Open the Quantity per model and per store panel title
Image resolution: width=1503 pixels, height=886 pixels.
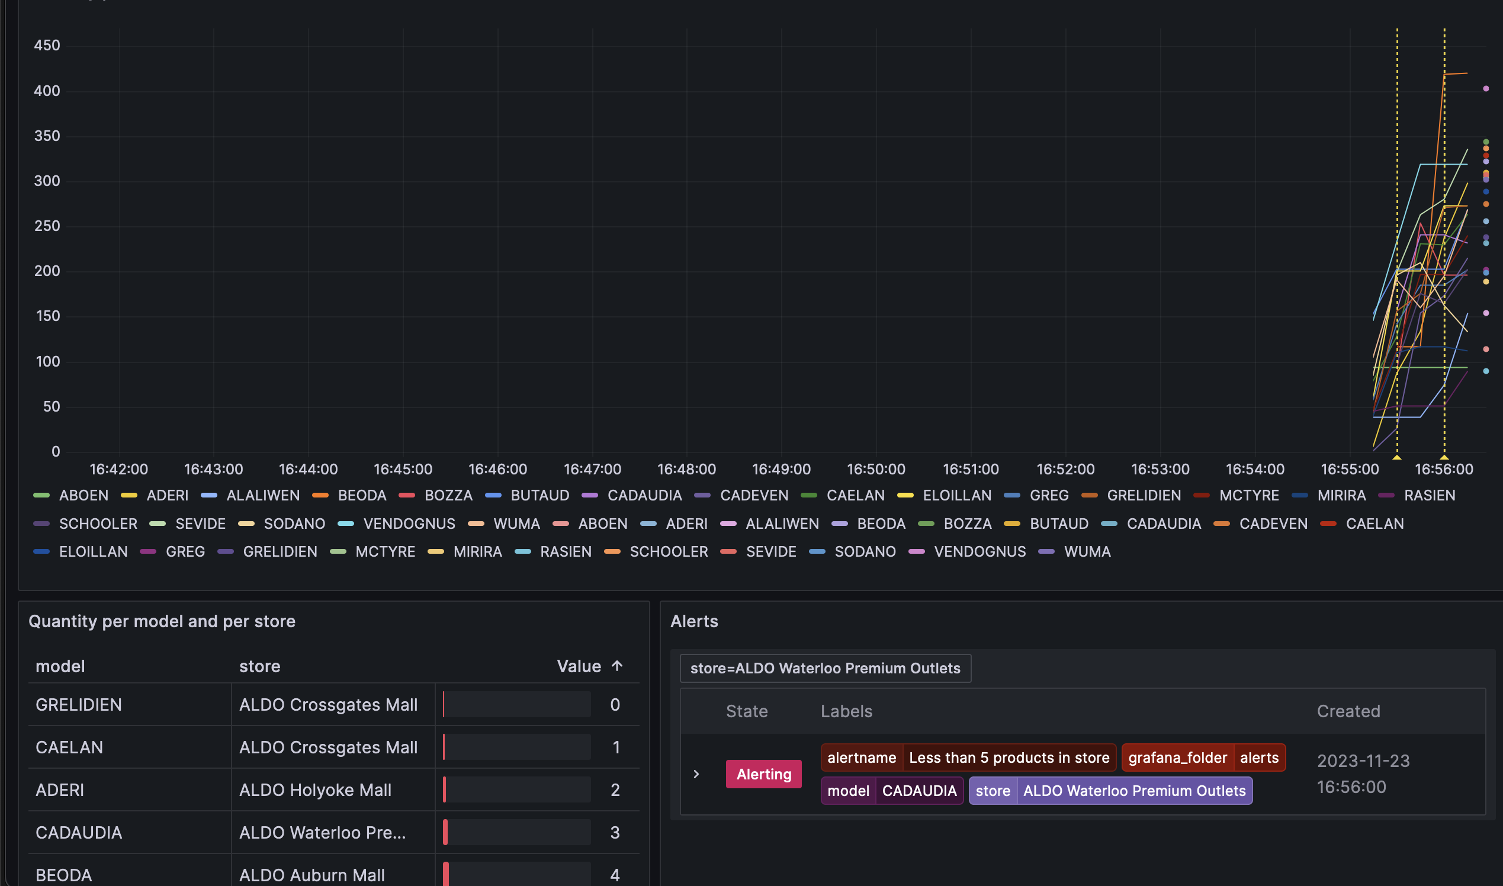coord(162,621)
